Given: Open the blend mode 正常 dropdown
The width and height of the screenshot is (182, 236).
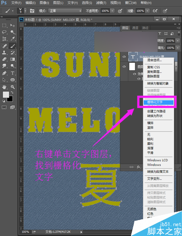Looking at the screenshot, I should pyautogui.click(x=65, y=11).
